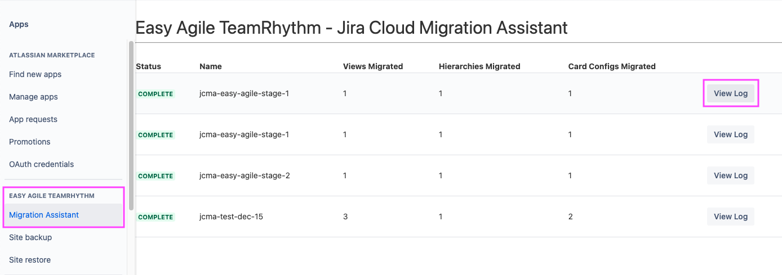Open Find new apps in sidebar

35,74
